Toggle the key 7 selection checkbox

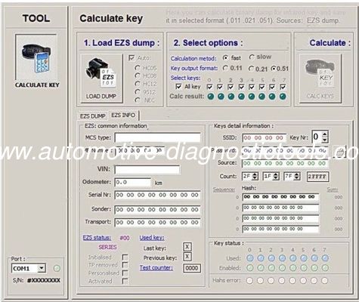(x=283, y=87)
